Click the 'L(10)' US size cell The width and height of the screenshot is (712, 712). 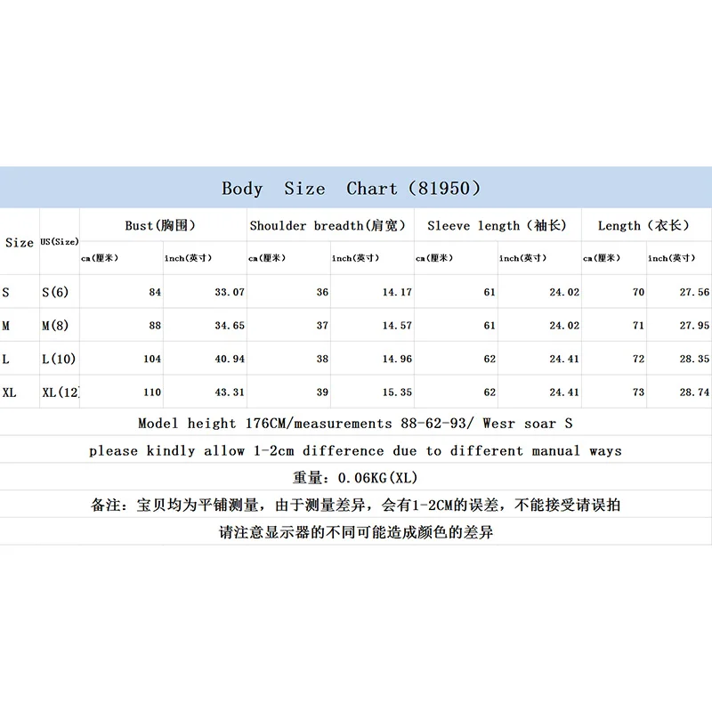pyautogui.click(x=59, y=360)
